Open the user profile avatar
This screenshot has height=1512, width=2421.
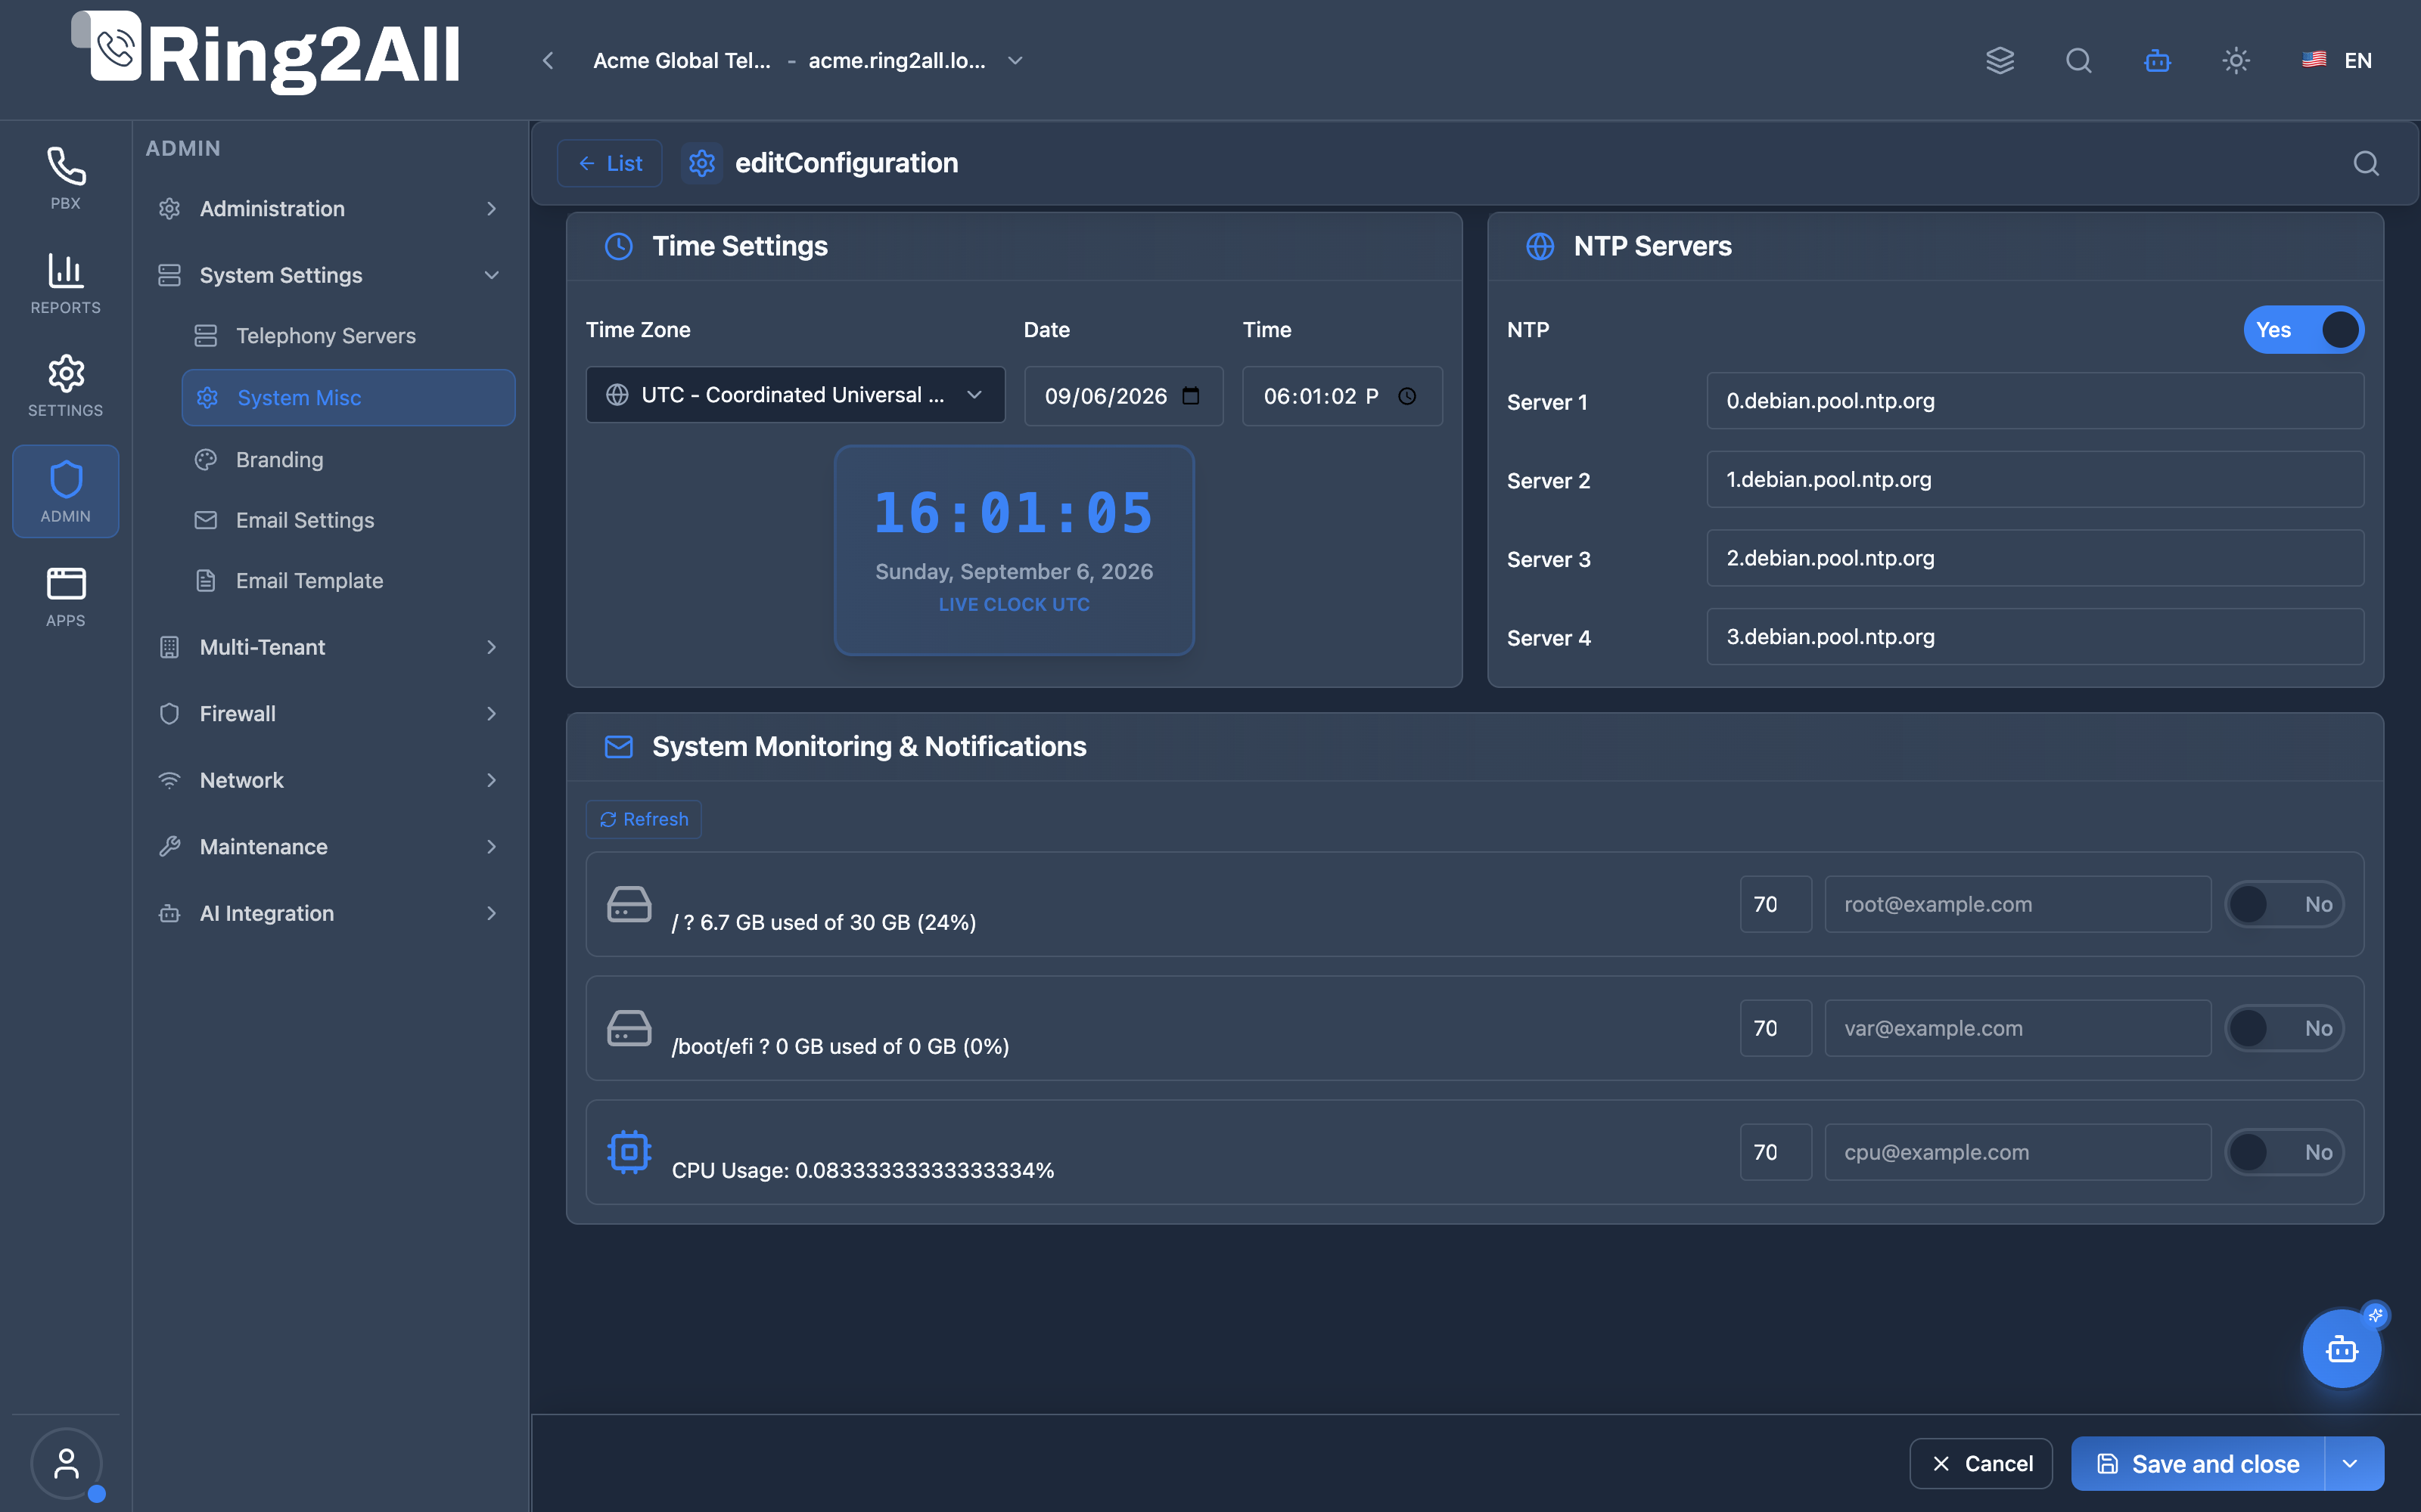[x=66, y=1463]
